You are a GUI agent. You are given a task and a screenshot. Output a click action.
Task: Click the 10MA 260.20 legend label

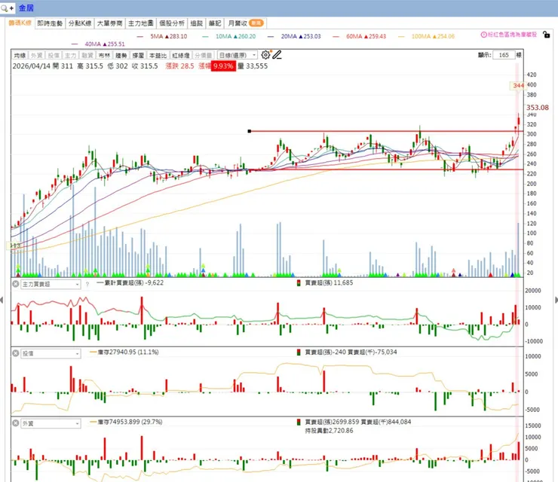point(235,36)
